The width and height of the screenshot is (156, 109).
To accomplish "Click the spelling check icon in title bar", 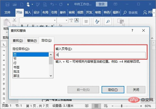I will click(38, 5).
